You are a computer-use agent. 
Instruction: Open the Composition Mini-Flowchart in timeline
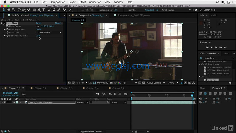point(98,94)
